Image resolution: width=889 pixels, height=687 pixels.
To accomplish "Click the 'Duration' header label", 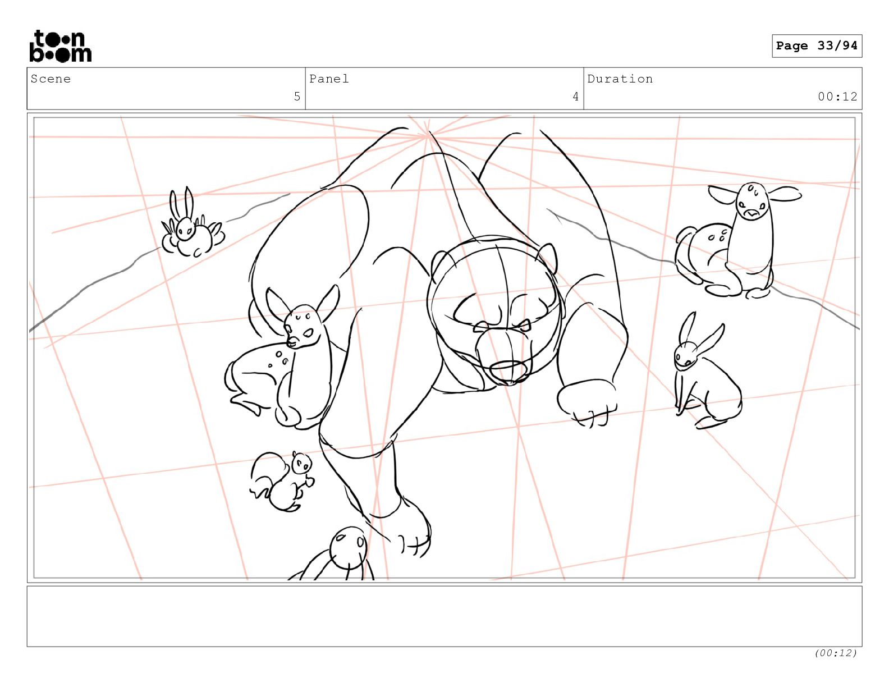I will point(620,79).
